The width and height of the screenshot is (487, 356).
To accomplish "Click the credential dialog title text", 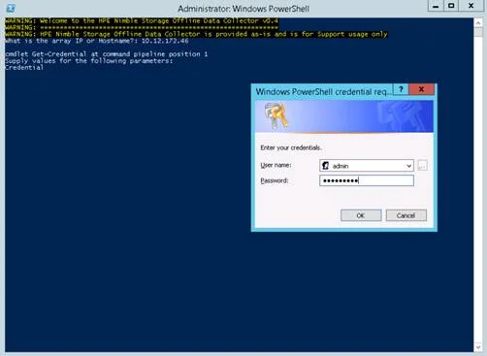I will pos(324,92).
